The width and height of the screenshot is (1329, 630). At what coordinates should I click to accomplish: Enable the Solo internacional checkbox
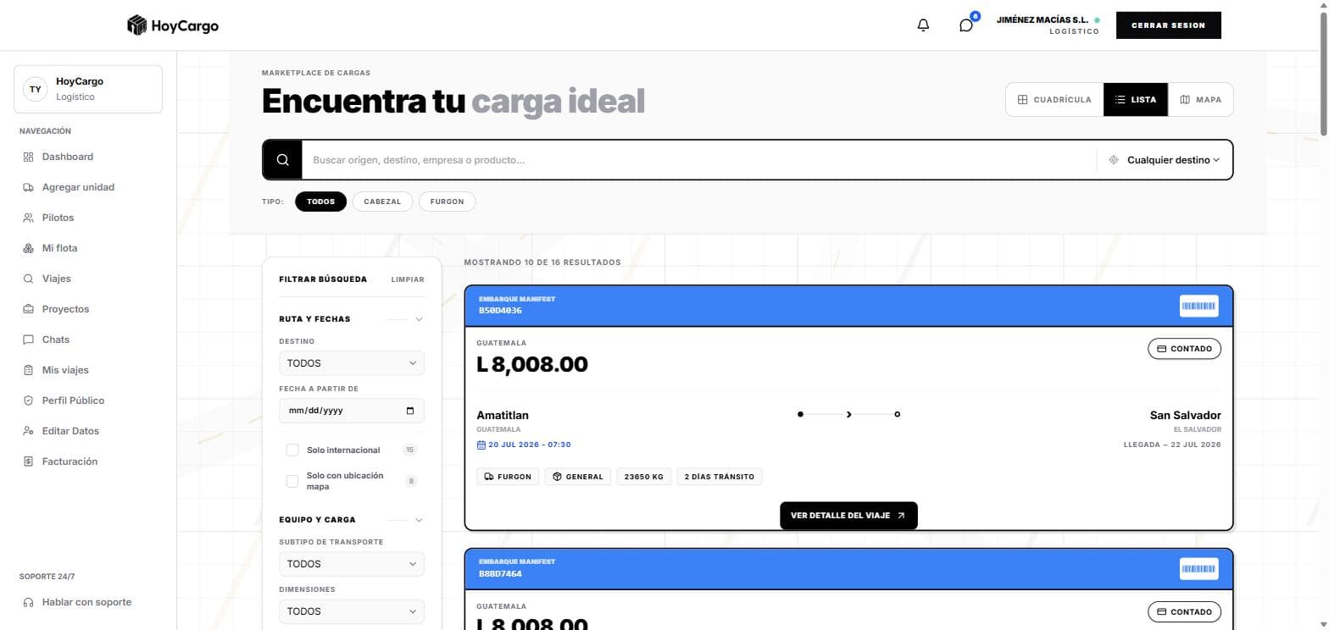[292, 450]
